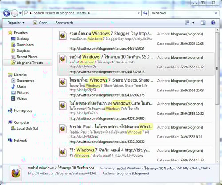Click the Refresh button beside address bar
The width and height of the screenshot is (222, 185).
pyautogui.click(x=145, y=13)
